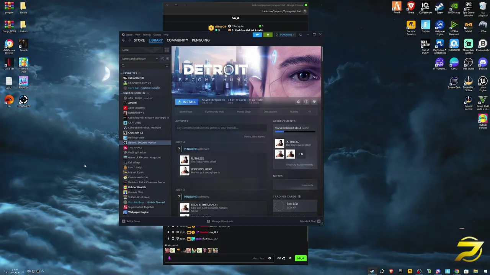Screen dimensions: 490x275
Task: Open Crosshair V2 desktop icon
Action: pos(23,101)
